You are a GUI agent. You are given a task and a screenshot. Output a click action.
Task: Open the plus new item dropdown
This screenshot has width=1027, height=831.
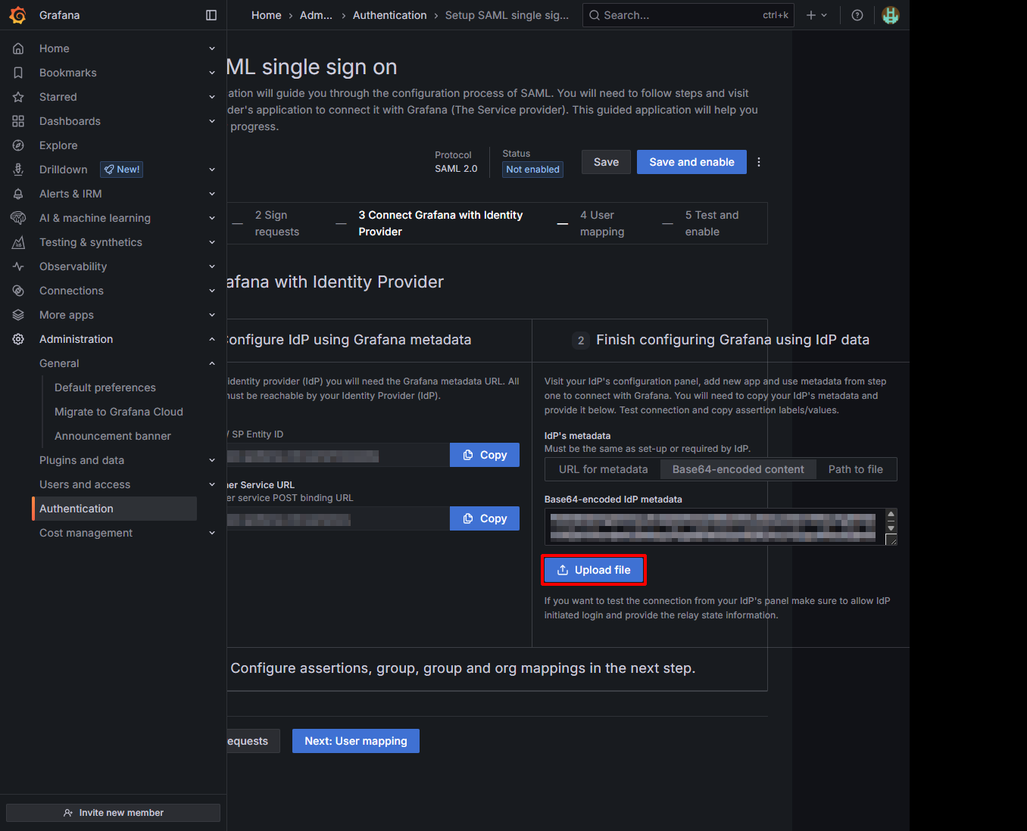[816, 15]
